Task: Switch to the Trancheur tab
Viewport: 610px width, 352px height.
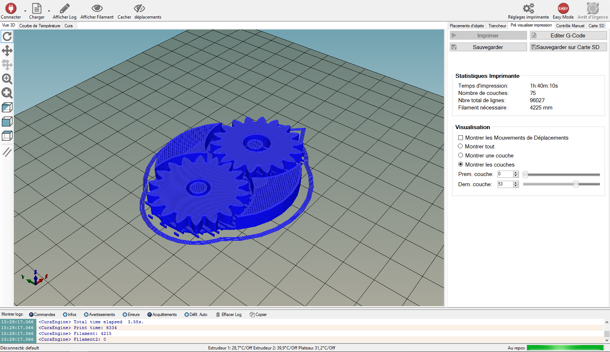Action: [x=497, y=26]
